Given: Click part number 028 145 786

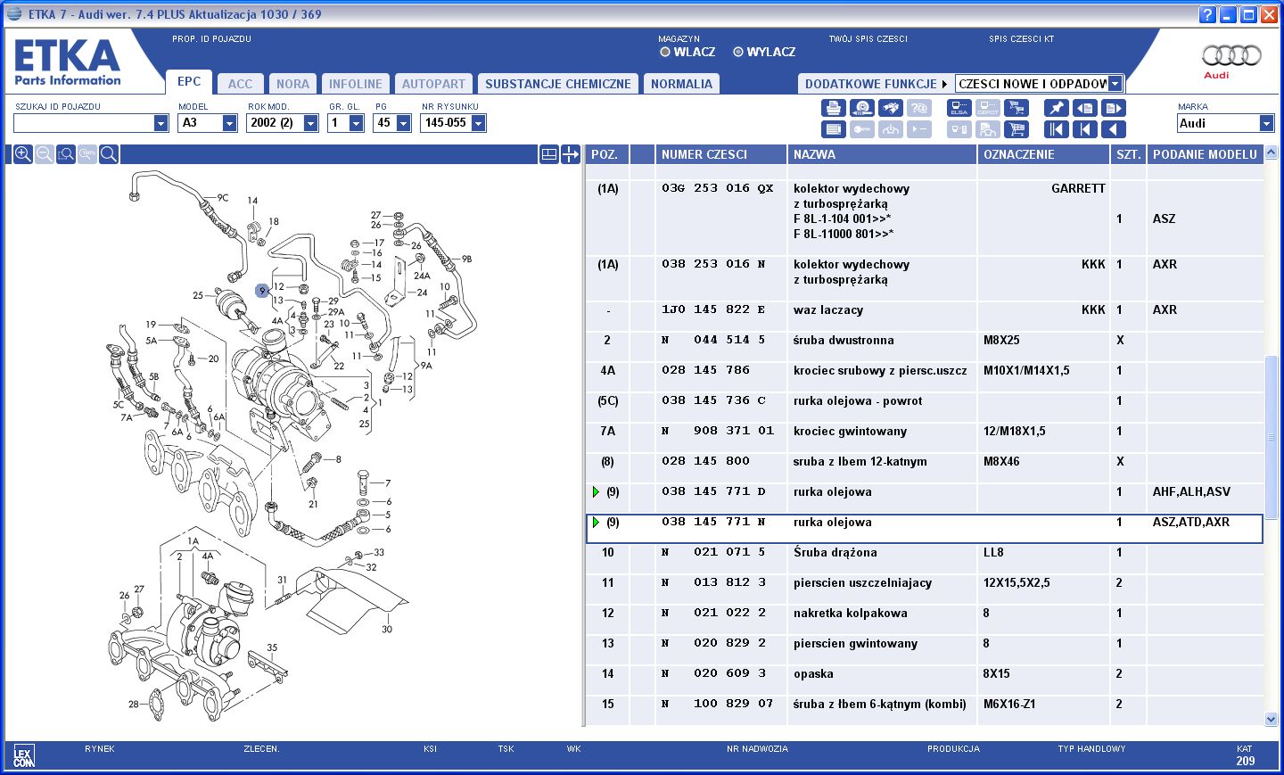Looking at the screenshot, I should (x=705, y=370).
